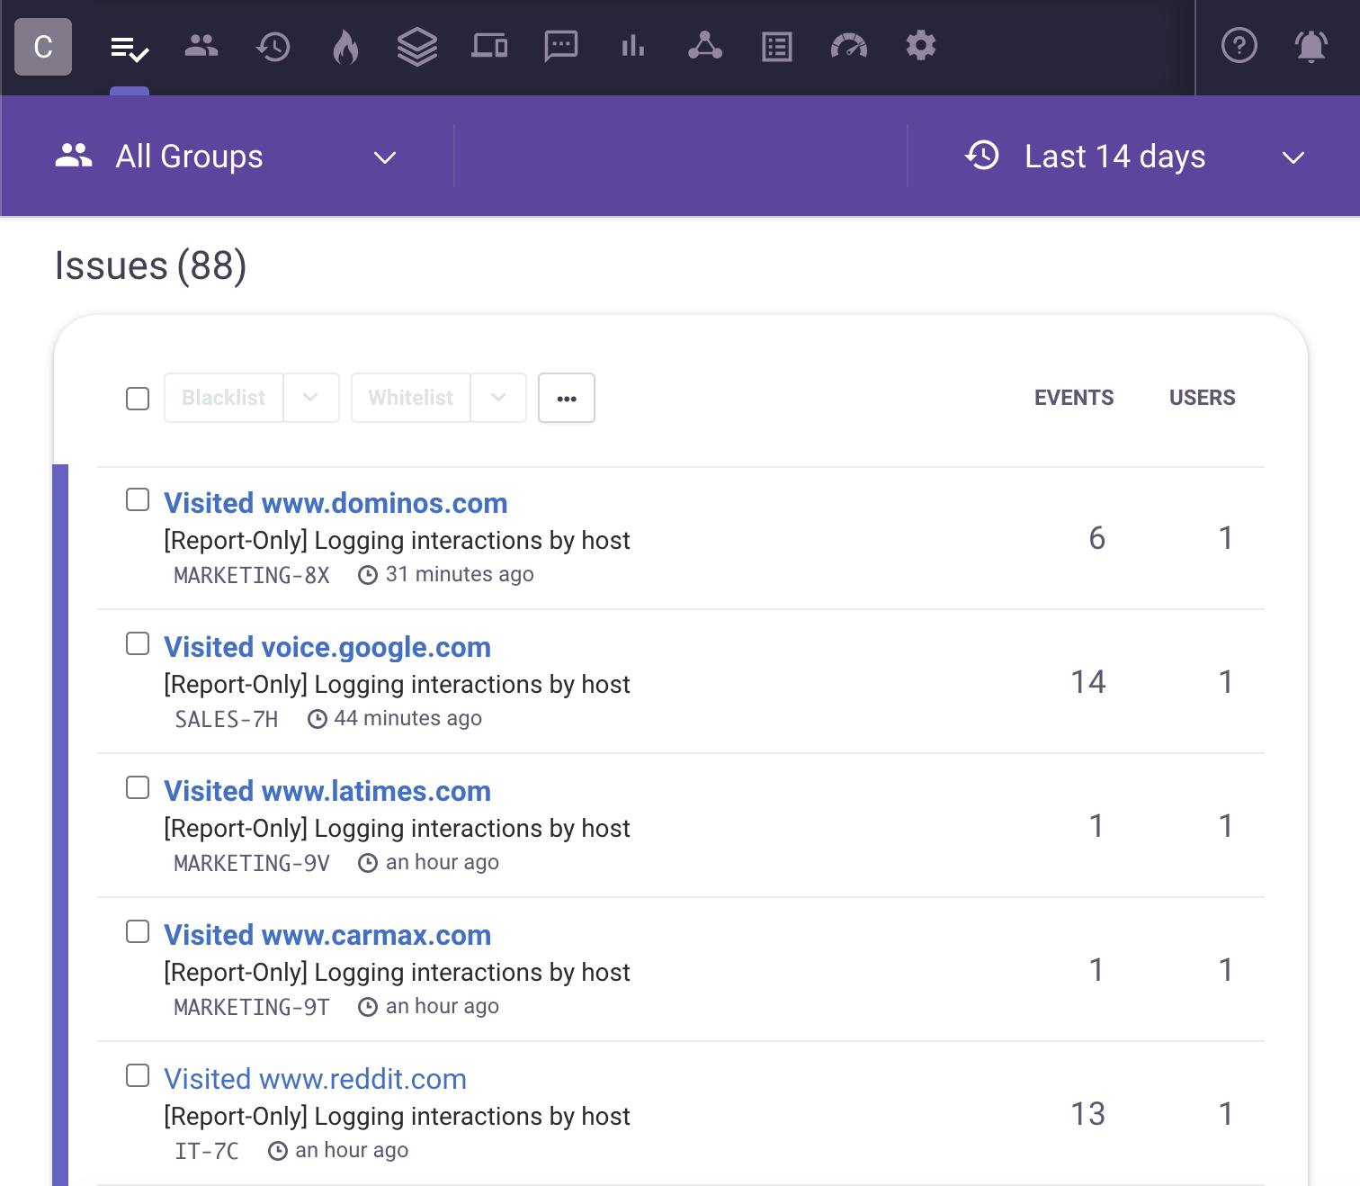The width and height of the screenshot is (1360, 1186).
Task: Click the event count 13
Action: 1088,1113
